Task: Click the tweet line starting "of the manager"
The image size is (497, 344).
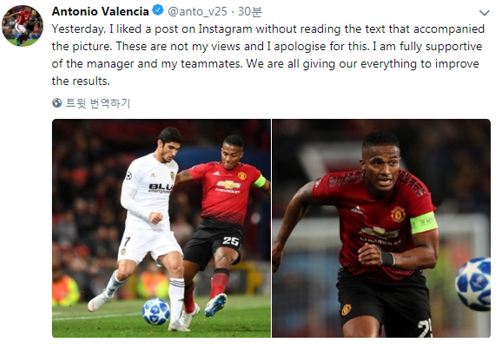Action: coord(265,64)
